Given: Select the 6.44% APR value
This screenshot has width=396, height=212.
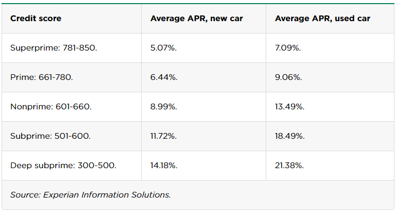Looking at the screenshot, I should coord(164,77).
